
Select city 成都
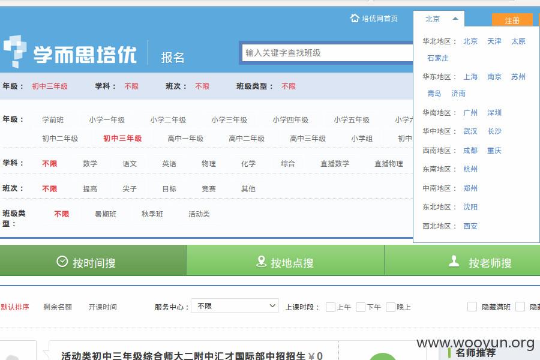point(470,151)
